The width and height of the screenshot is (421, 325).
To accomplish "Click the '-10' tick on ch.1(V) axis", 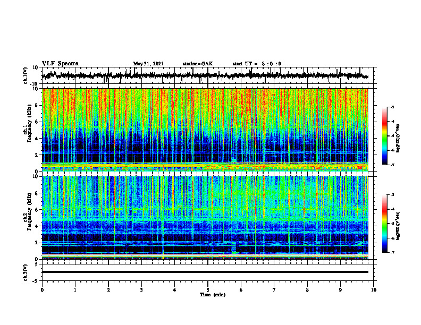I will 35,84.
